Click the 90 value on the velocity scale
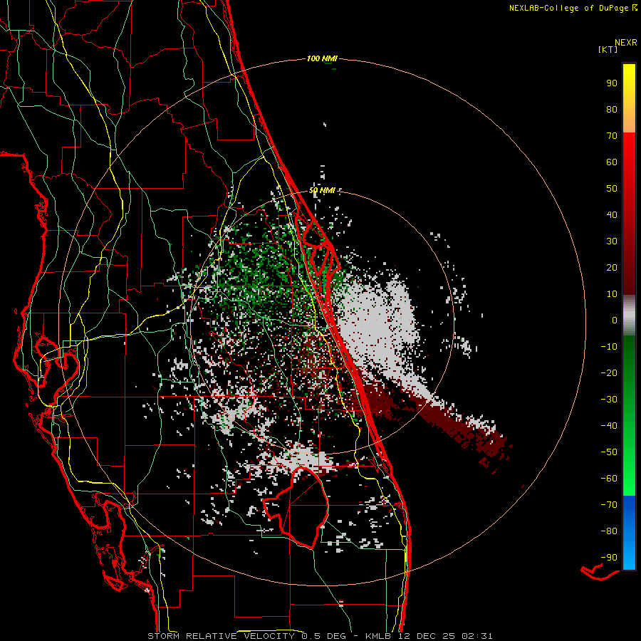 [612, 83]
